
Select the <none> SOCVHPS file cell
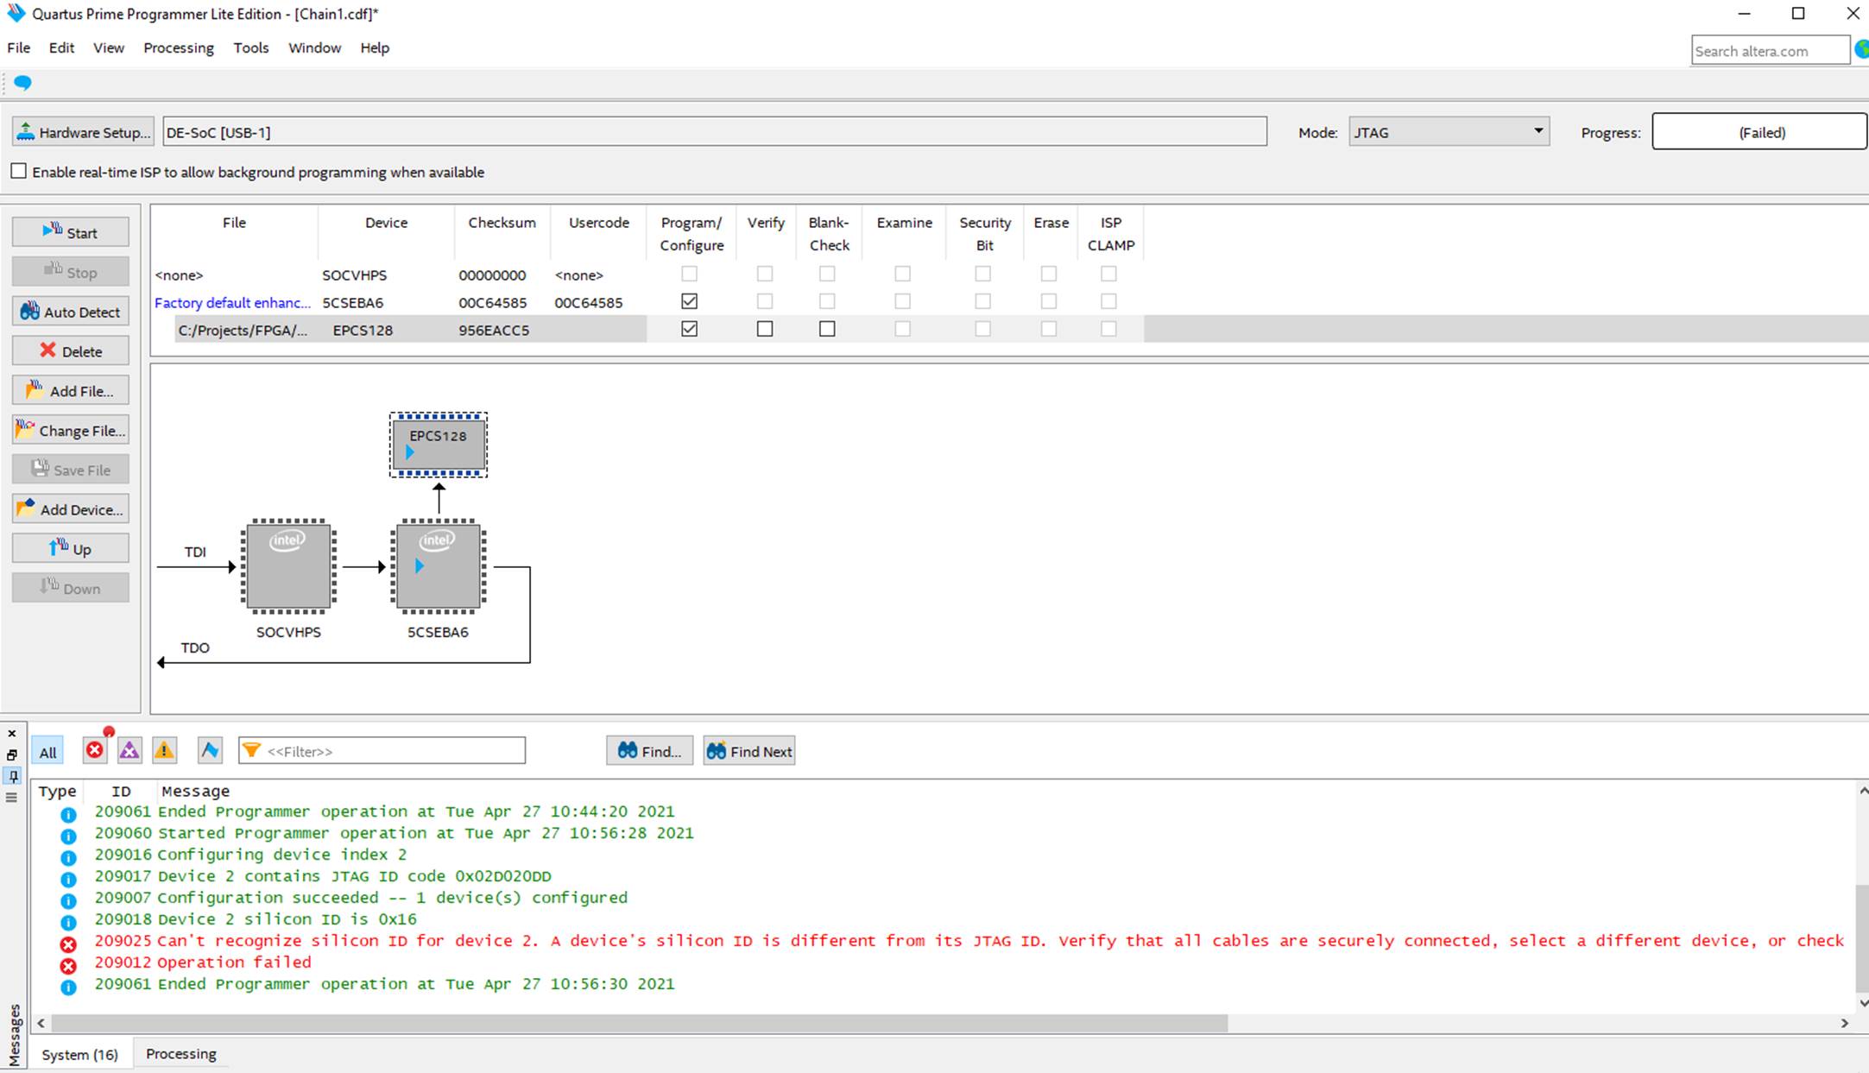coord(179,275)
